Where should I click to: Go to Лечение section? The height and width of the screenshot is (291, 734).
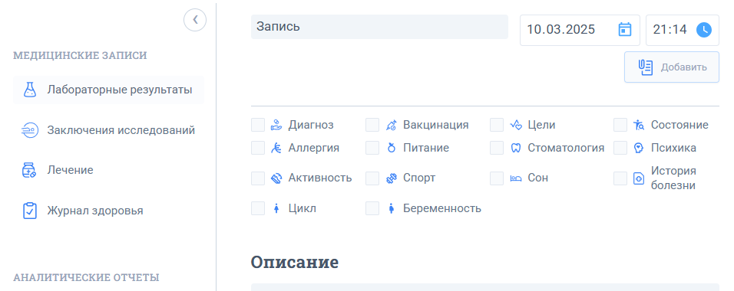coord(108,170)
